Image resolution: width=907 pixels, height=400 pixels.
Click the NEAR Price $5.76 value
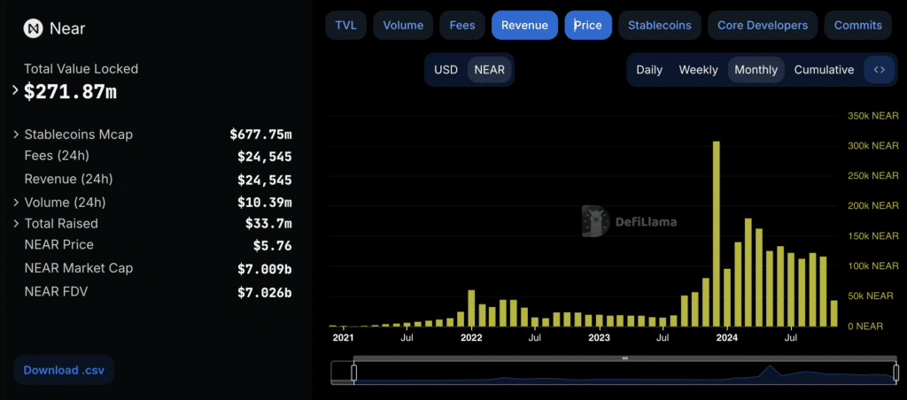pos(272,245)
